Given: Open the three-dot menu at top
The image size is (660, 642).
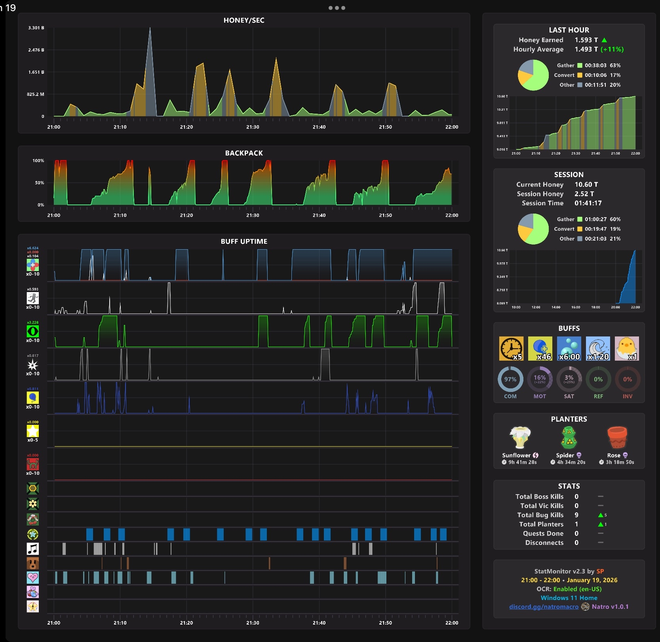Looking at the screenshot, I should coord(337,8).
